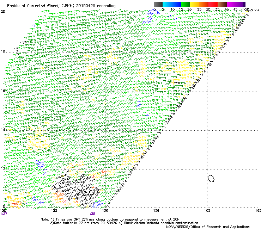The image size is (261, 229).
Task: Click the latitude label '12'
Action: click(x=3, y=168)
